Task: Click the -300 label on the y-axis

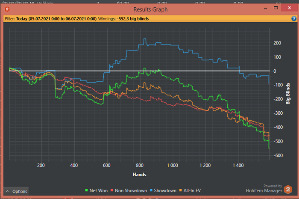Action: 278,113
